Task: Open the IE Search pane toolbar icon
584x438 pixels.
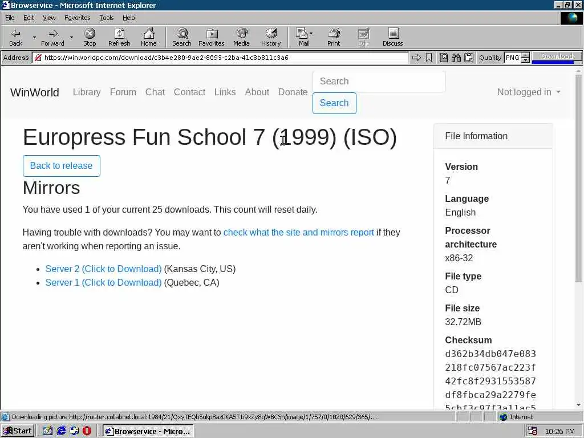Action: (x=182, y=37)
